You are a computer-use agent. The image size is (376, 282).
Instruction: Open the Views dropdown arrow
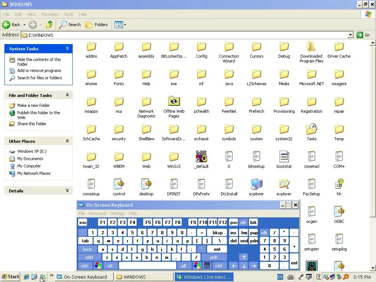[x=125, y=25]
